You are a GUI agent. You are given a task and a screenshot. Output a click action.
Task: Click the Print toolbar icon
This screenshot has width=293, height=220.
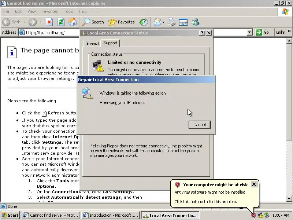(x=171, y=22)
